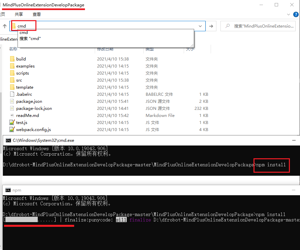Click cmd.exe window title icon
This screenshot has width=300, height=250.
(8, 140)
